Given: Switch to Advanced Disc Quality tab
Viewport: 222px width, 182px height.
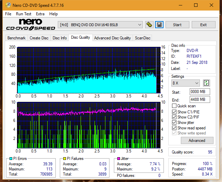Looking at the screenshot, I should tap(113, 38).
